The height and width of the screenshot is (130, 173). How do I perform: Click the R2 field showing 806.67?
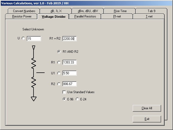[x=69, y=84]
